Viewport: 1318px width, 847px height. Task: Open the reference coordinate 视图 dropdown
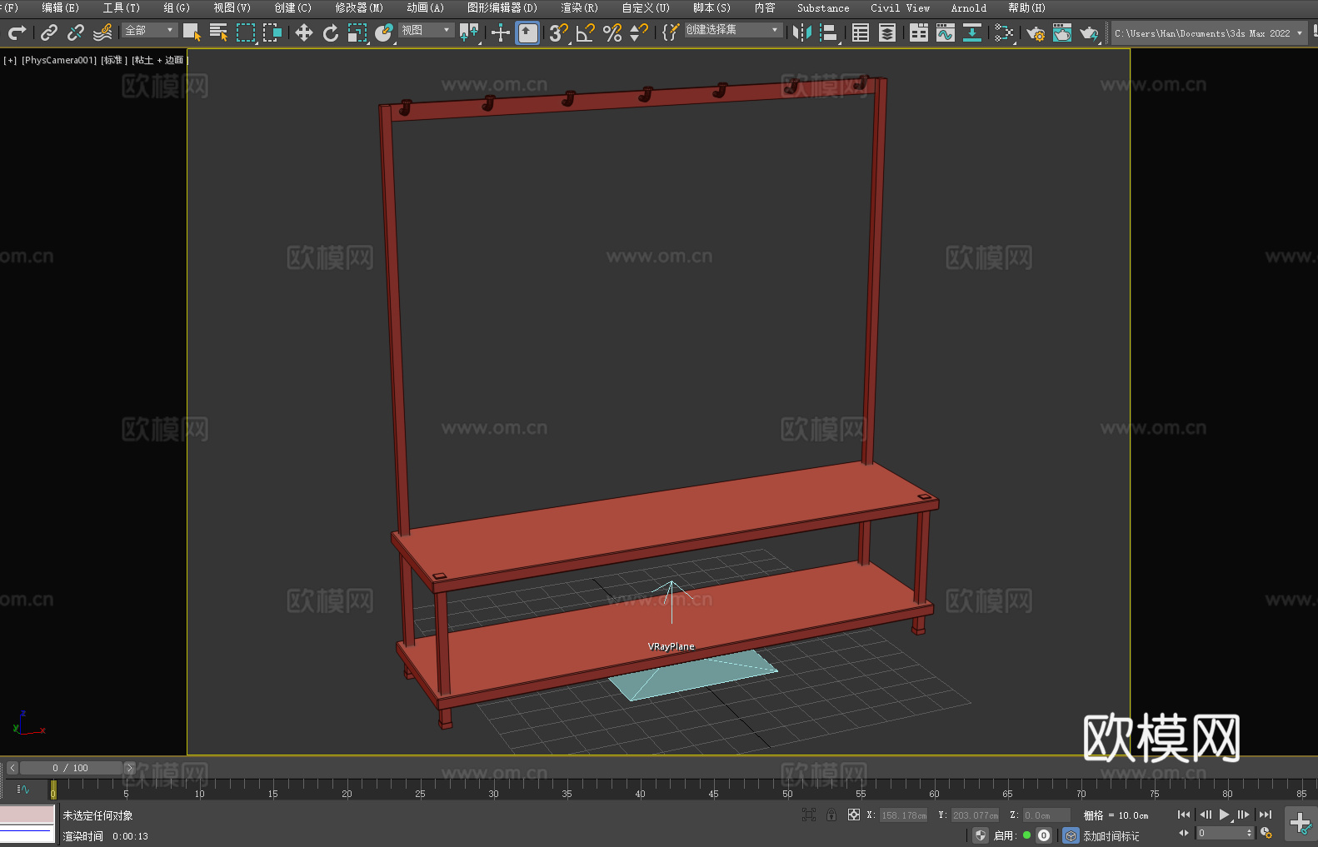pyautogui.click(x=426, y=30)
